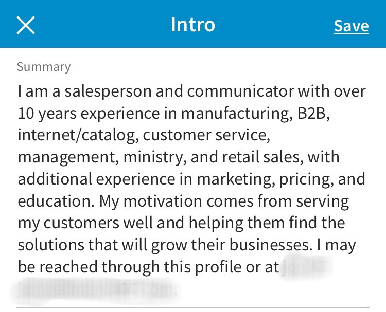
Task: Click the word "management" in summary
Action: click(x=68, y=157)
